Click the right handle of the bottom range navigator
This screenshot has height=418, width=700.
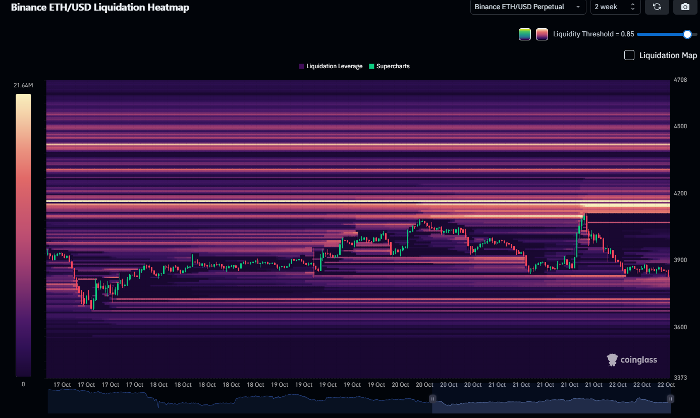click(x=670, y=399)
